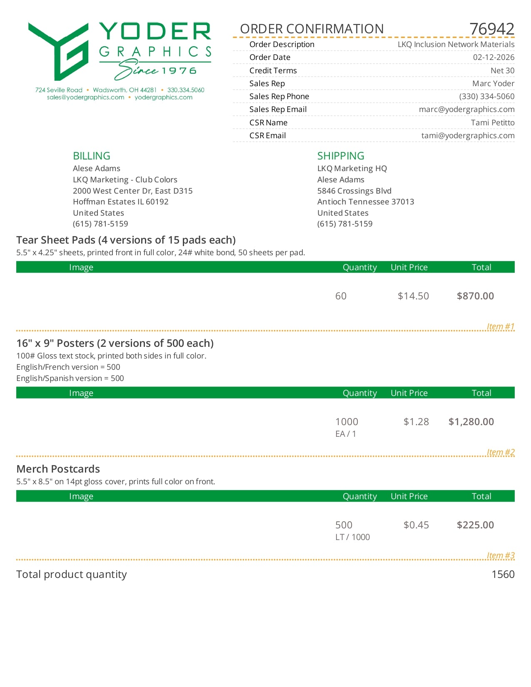Click the Item #1 link
The height and width of the screenshot is (687, 531).
click(x=500, y=327)
